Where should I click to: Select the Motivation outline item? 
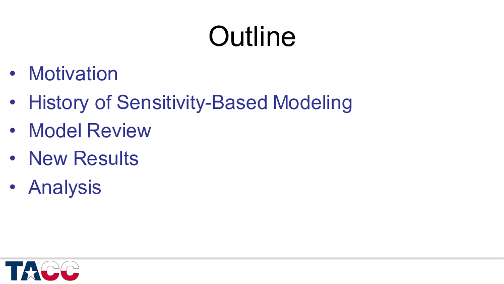tap(73, 74)
